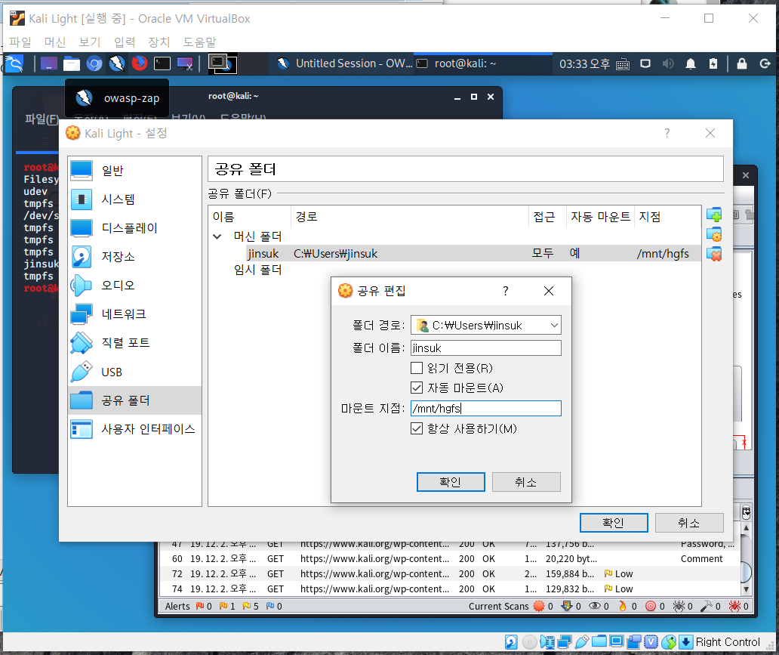Click the 마운트 지점 input field

tap(486, 408)
